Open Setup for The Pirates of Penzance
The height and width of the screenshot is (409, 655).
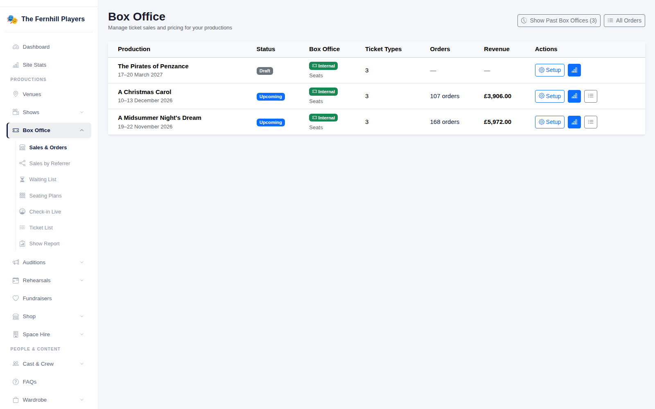549,70
